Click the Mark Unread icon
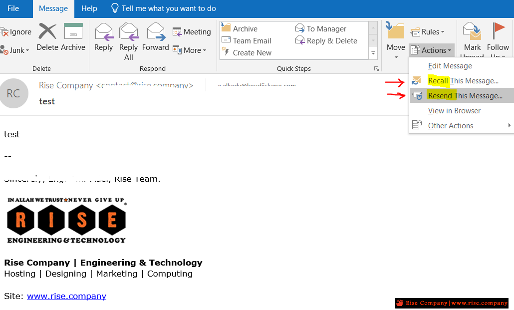 pos(472,32)
